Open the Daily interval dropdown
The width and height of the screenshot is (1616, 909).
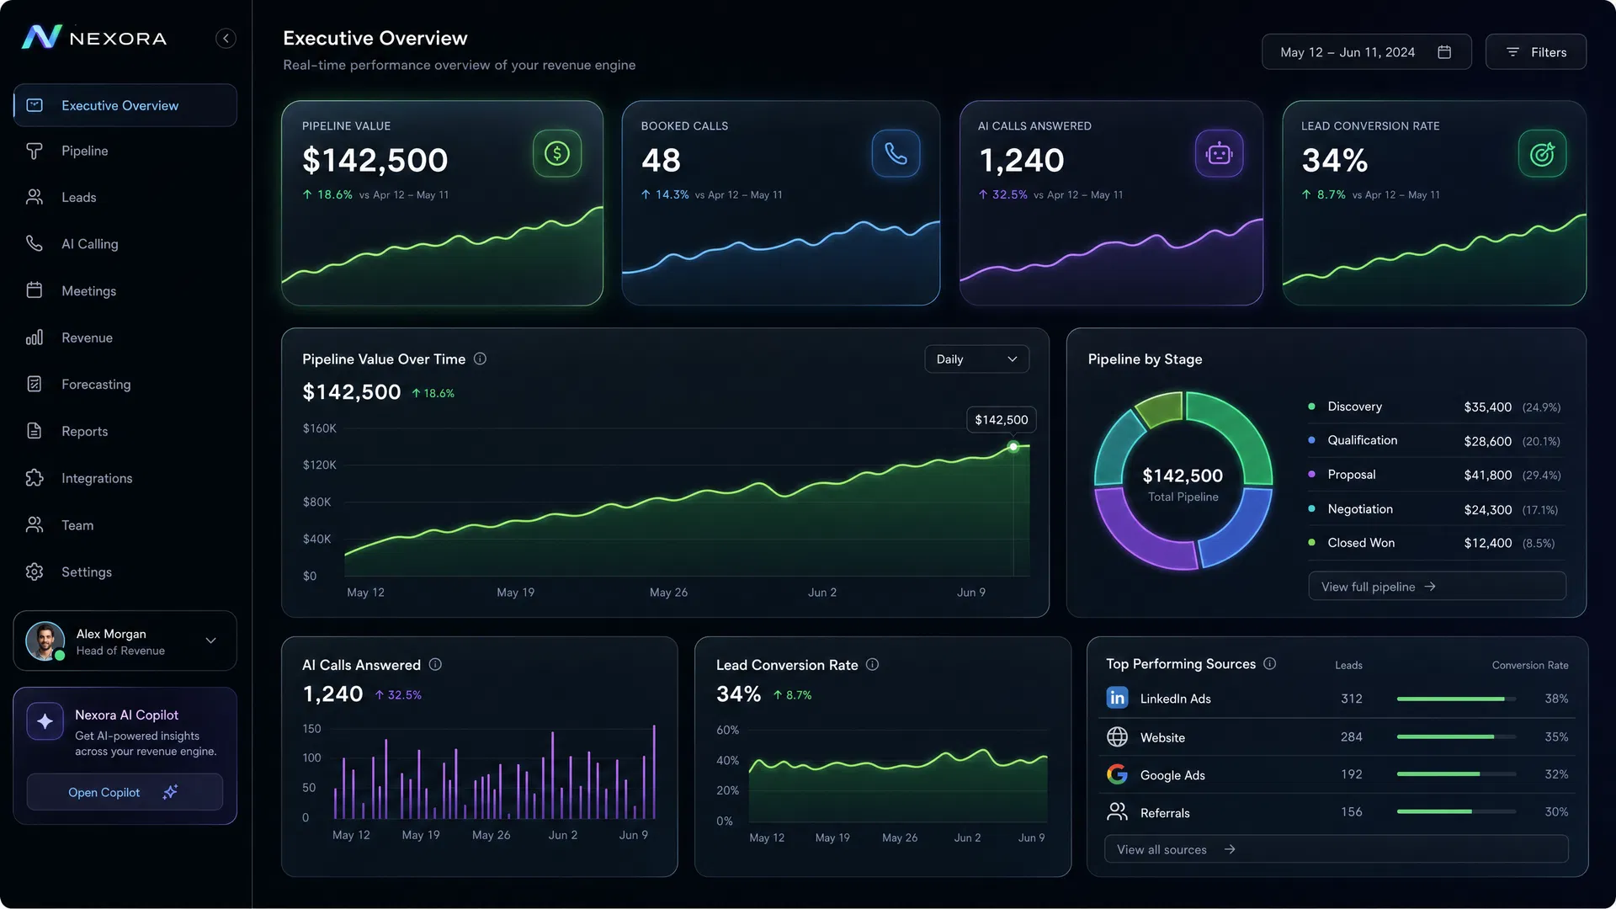pyautogui.click(x=976, y=359)
